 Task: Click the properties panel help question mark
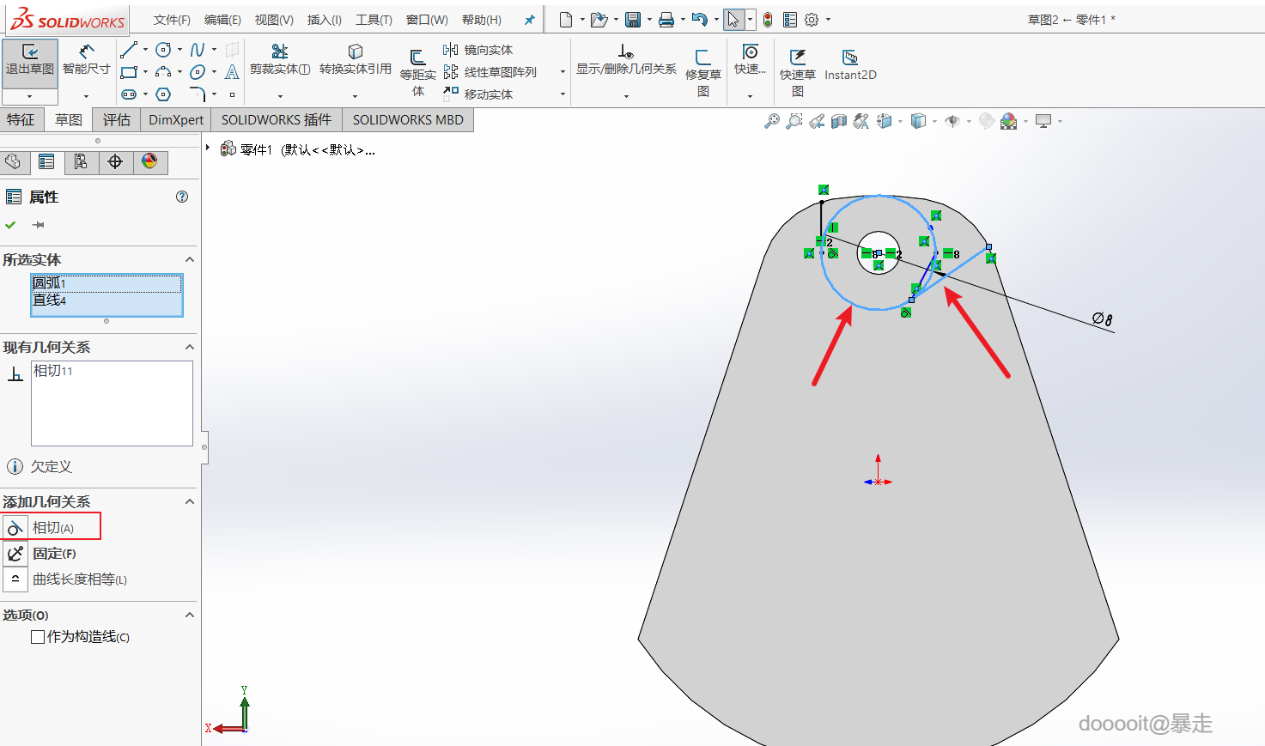pyautogui.click(x=182, y=197)
